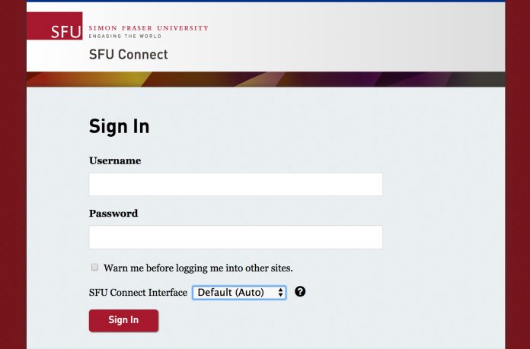The height and width of the screenshot is (349, 530).
Task: Click the gray header area beside SFU Connect
Action: 343,46
